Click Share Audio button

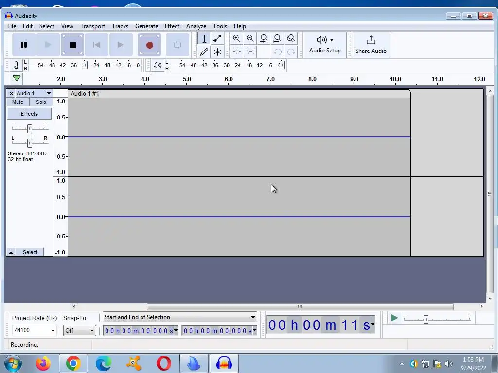click(371, 45)
